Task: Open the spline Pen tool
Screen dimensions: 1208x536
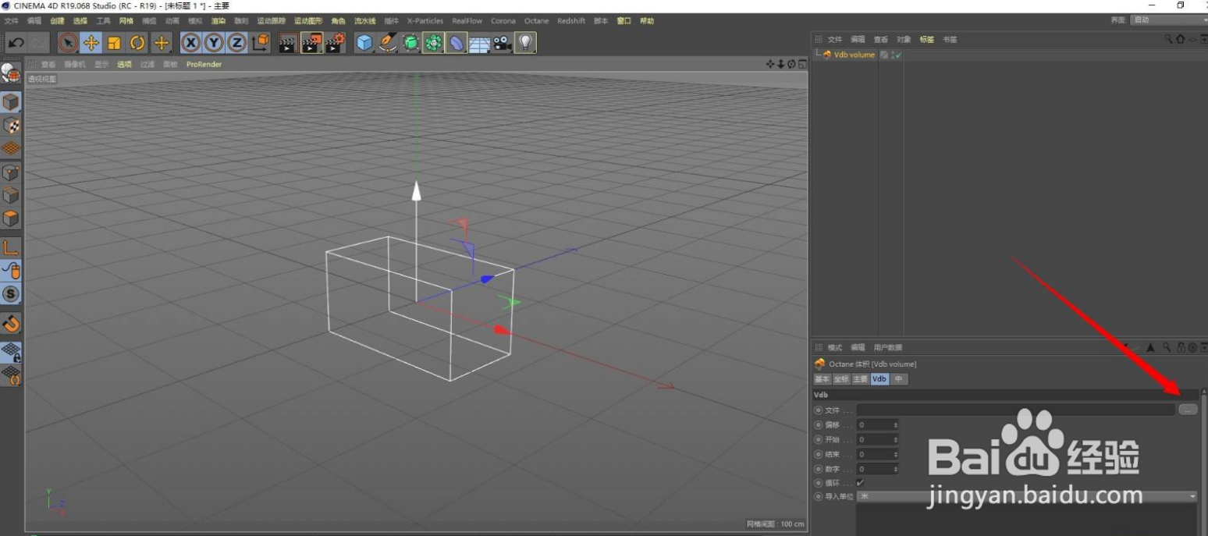Action: [x=388, y=43]
